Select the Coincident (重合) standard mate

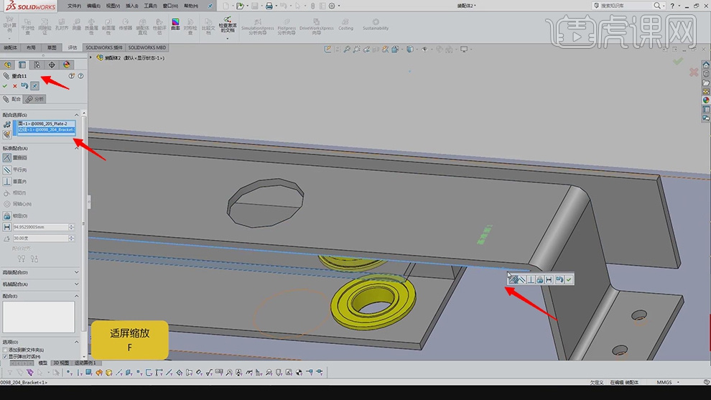7,157
